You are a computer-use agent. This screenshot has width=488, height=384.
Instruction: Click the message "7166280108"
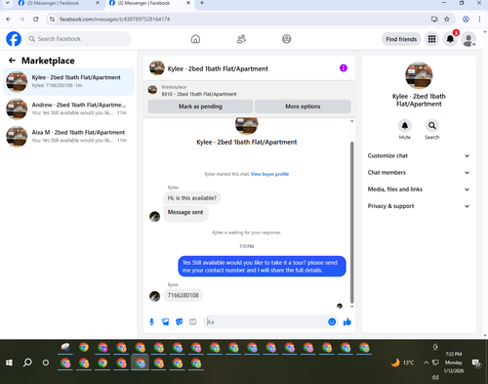183,295
